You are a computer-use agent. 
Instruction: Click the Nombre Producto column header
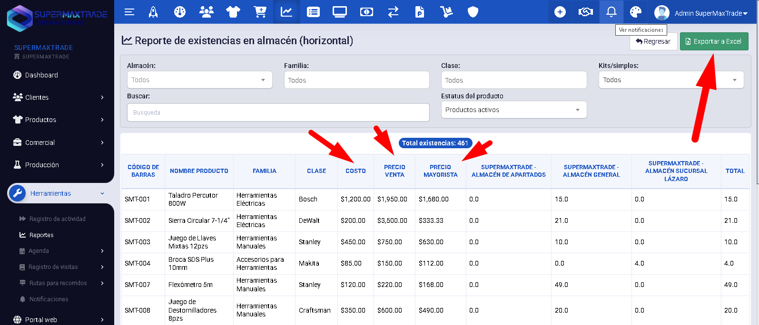pos(199,171)
